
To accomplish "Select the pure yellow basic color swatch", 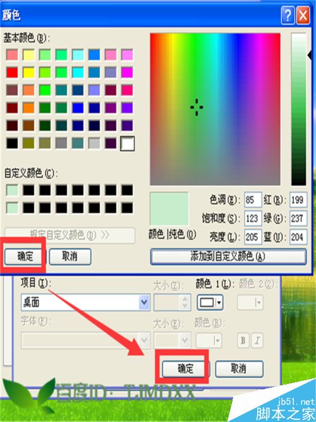I will pos(29,73).
